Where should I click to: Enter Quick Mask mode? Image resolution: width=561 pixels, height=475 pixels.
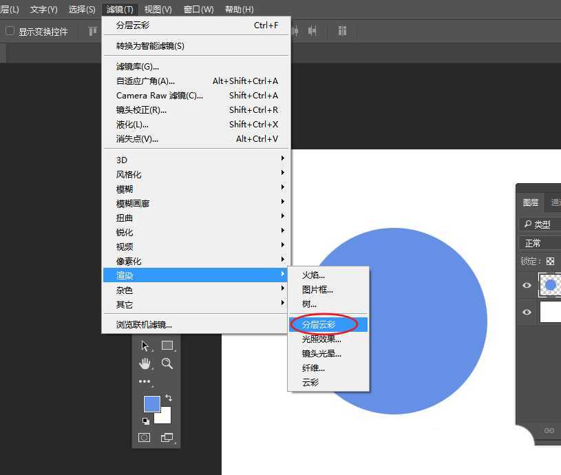pos(145,437)
